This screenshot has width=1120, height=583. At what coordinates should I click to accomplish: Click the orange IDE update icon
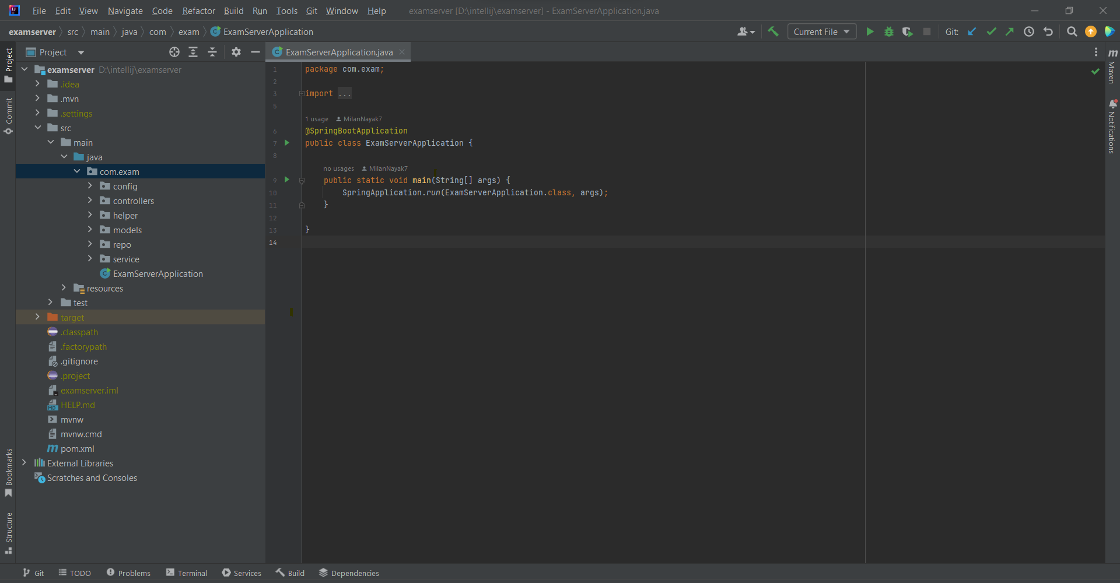point(1091,31)
